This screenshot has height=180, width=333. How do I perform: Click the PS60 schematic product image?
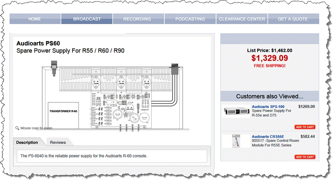[115, 96]
